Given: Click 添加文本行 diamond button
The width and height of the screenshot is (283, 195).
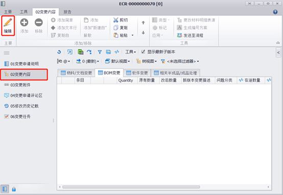Looking at the screenshot, I should (64, 28).
